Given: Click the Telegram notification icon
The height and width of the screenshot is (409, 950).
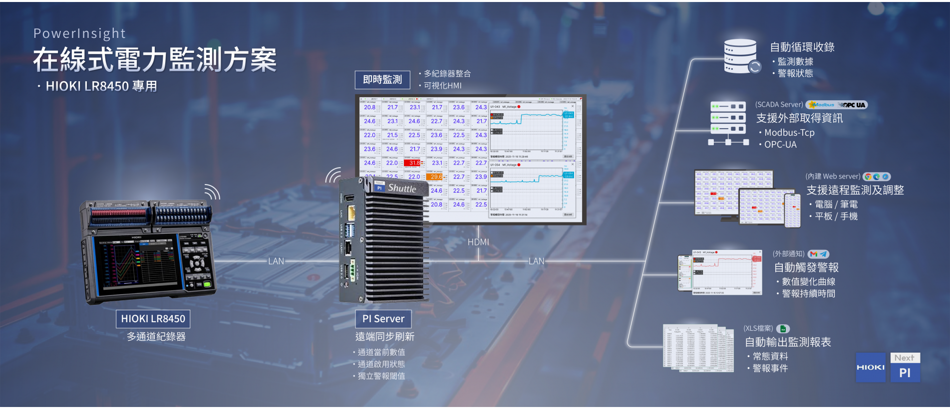Looking at the screenshot, I should 823,254.
